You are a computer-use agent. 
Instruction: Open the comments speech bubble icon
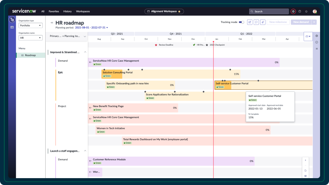(x=256, y=22)
